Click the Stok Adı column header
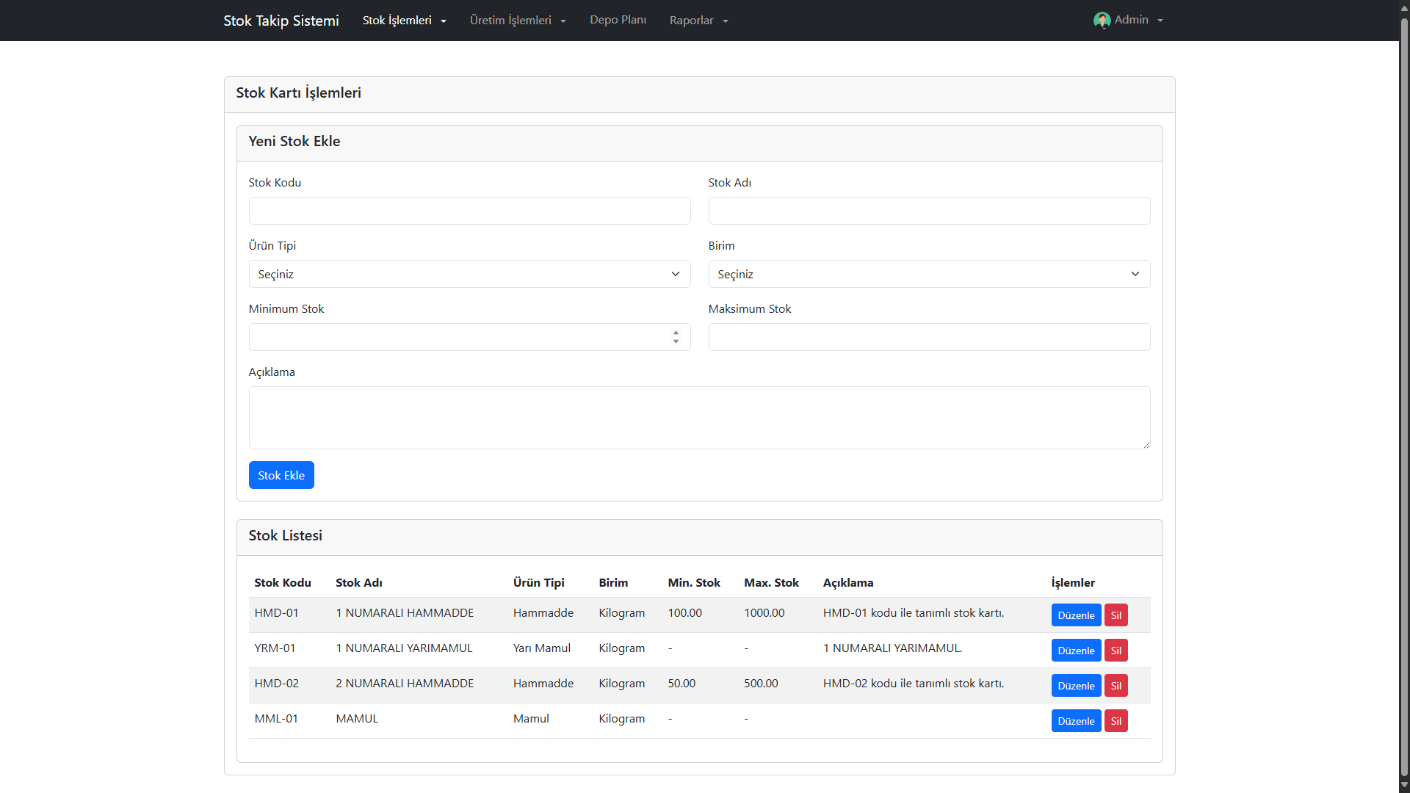 pyautogui.click(x=359, y=582)
